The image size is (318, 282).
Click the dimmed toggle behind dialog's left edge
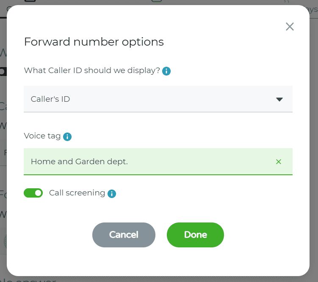click(x=3, y=71)
